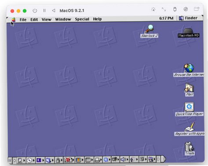Open the Apple menu rainbow logo
This screenshot has height=166, width=208.
click(x=14, y=20)
